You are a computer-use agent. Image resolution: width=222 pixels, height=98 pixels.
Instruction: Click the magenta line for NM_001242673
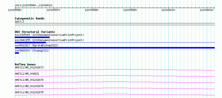pyautogui.click(x=115, y=70)
